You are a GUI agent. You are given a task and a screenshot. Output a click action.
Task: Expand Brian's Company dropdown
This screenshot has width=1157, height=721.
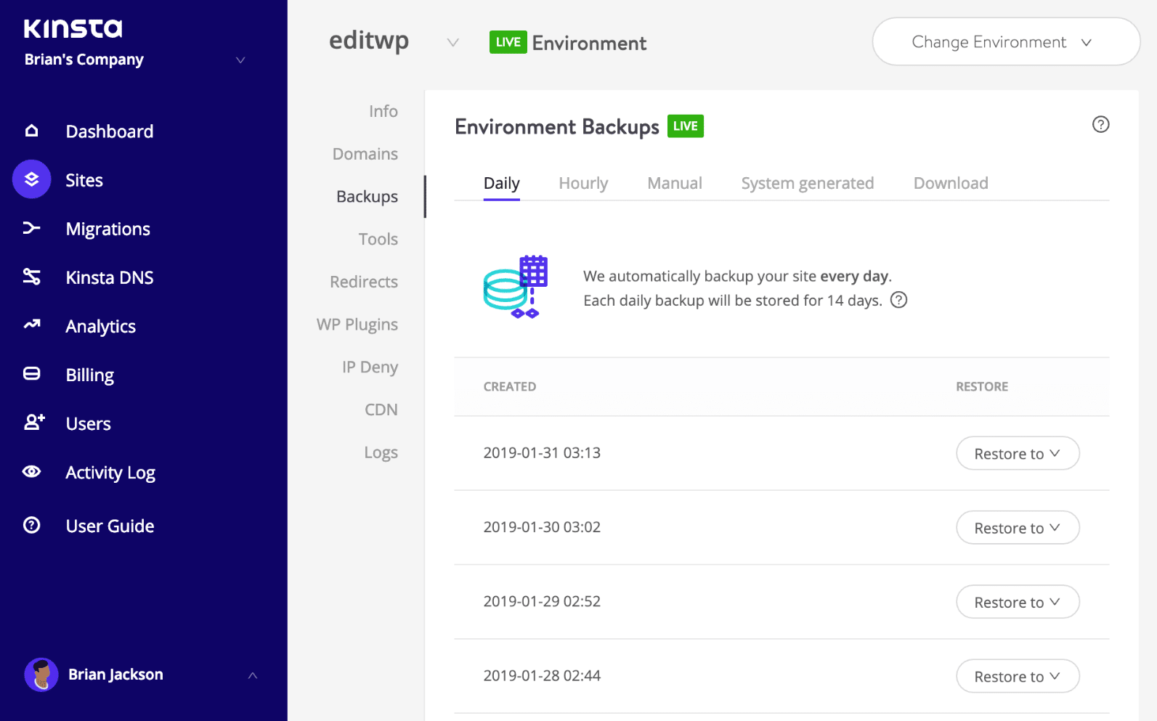[x=240, y=60]
